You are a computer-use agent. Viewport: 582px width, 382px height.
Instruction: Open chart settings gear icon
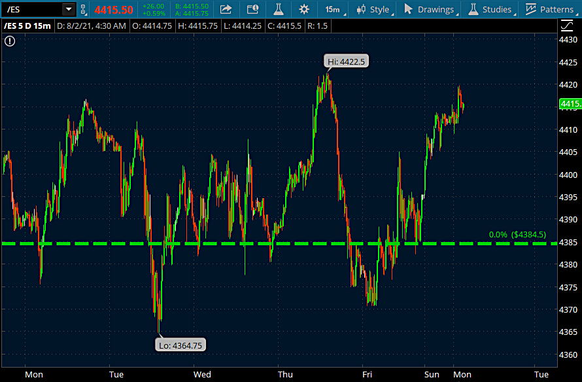coord(304,9)
